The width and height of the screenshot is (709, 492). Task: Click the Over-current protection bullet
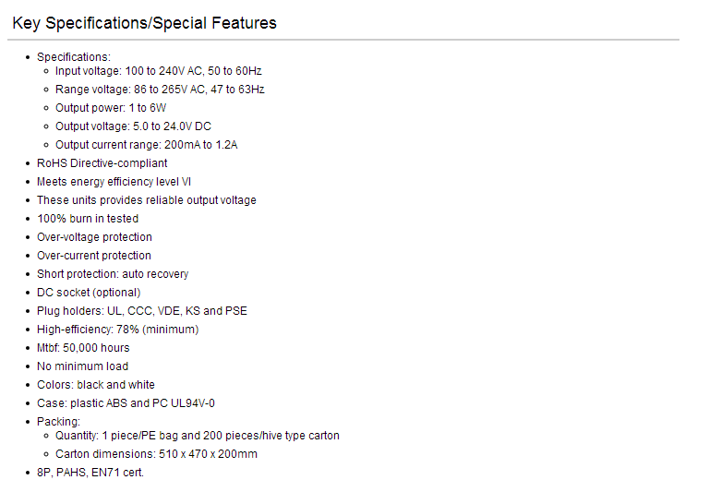coord(94,256)
